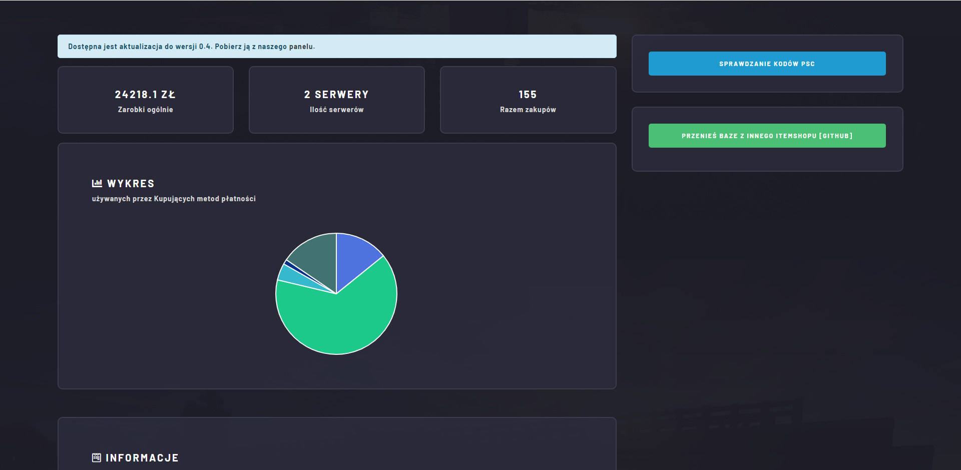961x470 pixels.
Task: Click the payment methods chart subtitle
Action: coord(174,199)
